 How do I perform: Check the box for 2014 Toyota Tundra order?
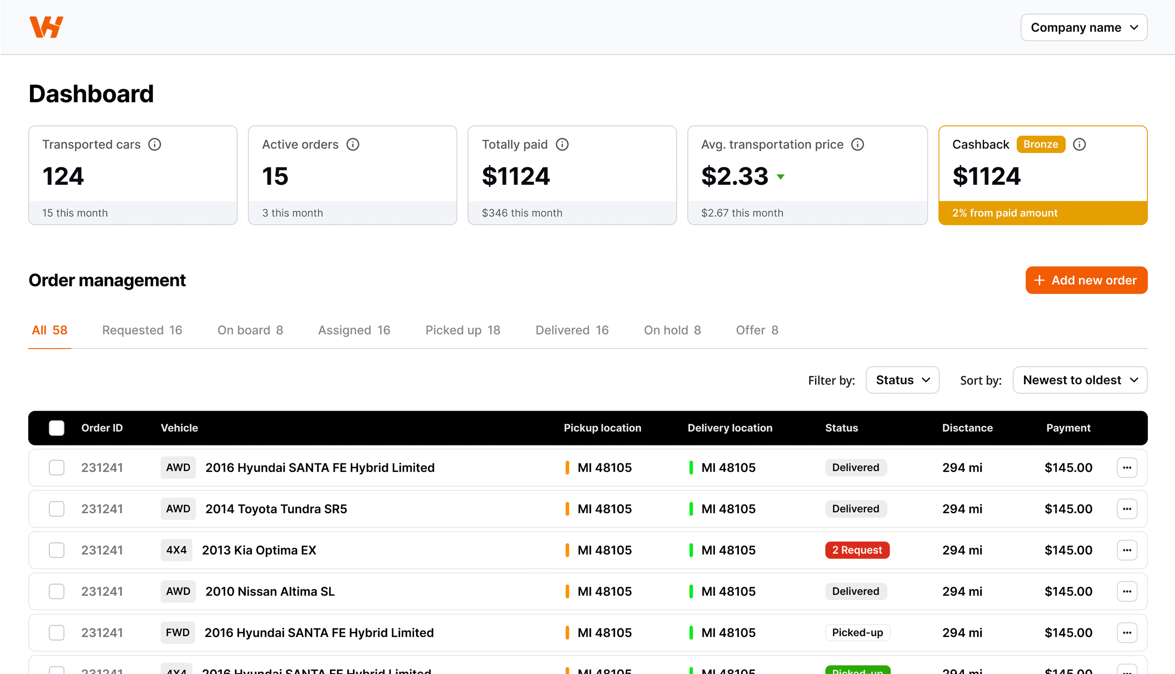[x=57, y=509]
